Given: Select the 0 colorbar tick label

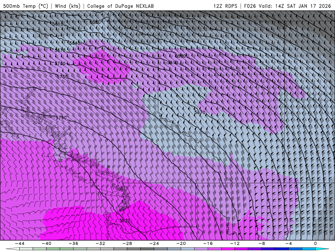Looking at the screenshot, I should pos(316,243).
